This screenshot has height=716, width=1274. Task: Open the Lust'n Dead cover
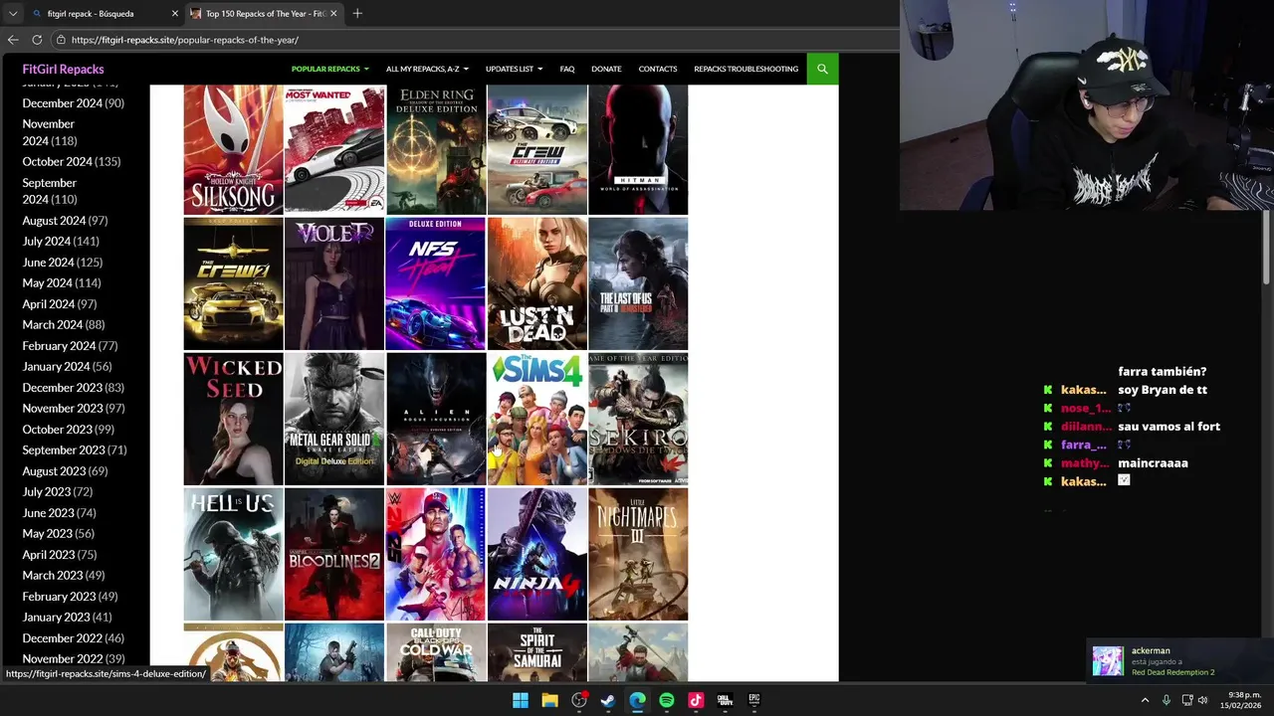point(536,283)
